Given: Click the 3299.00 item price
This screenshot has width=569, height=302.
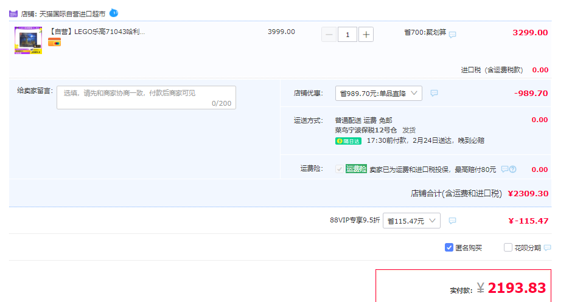Looking at the screenshot, I should [530, 33].
